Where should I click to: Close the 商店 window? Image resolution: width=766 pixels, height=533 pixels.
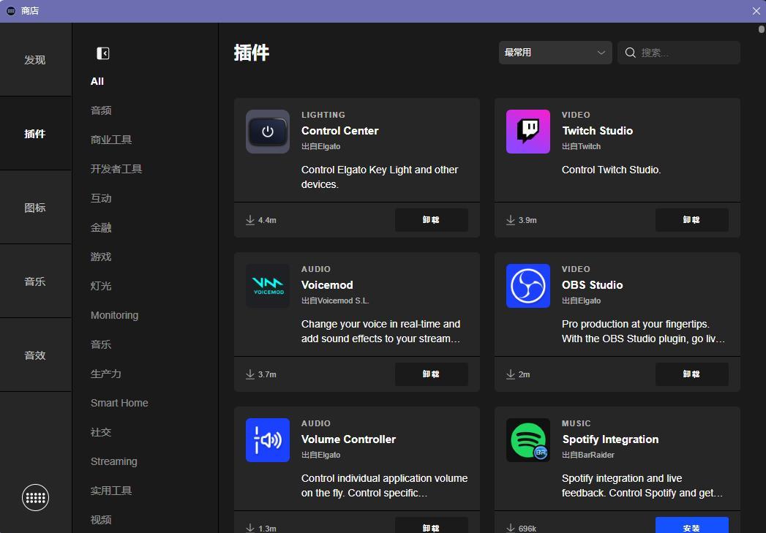[x=756, y=11]
